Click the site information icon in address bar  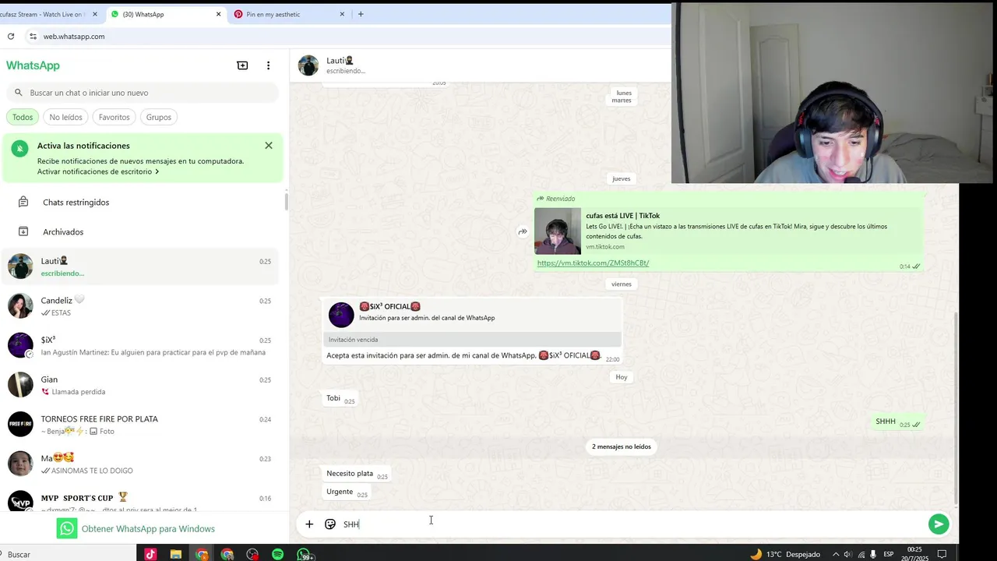click(33, 37)
